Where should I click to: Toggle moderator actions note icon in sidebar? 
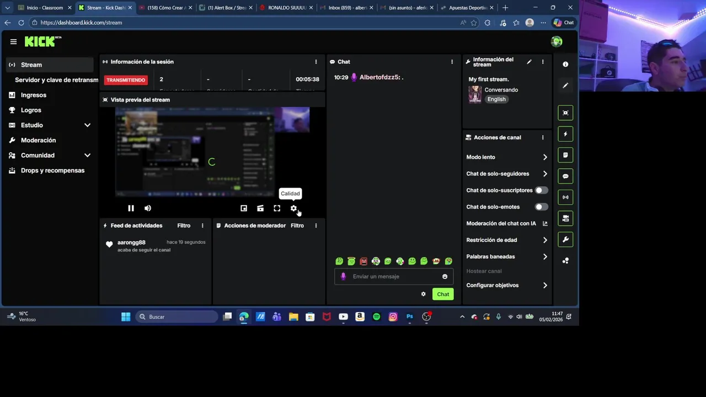(565, 155)
